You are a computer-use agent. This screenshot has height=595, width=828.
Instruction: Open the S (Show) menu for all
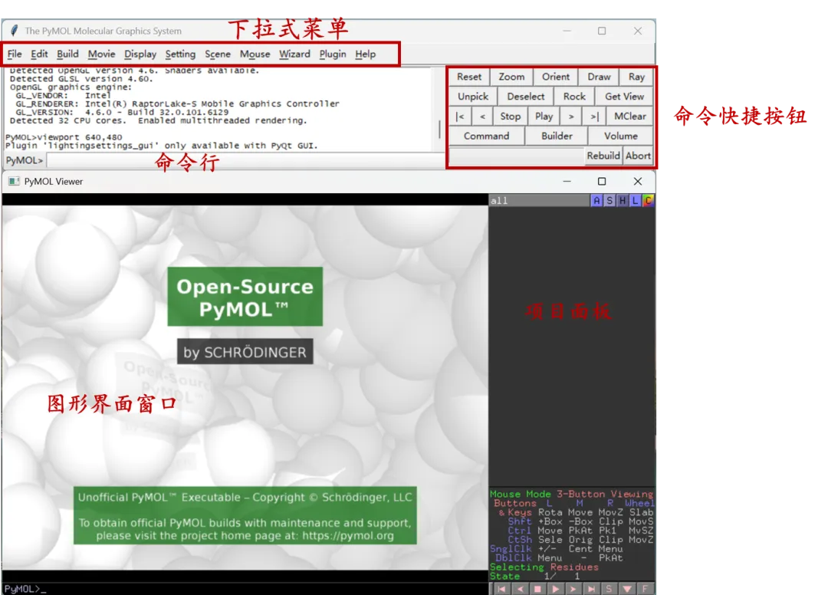point(609,201)
